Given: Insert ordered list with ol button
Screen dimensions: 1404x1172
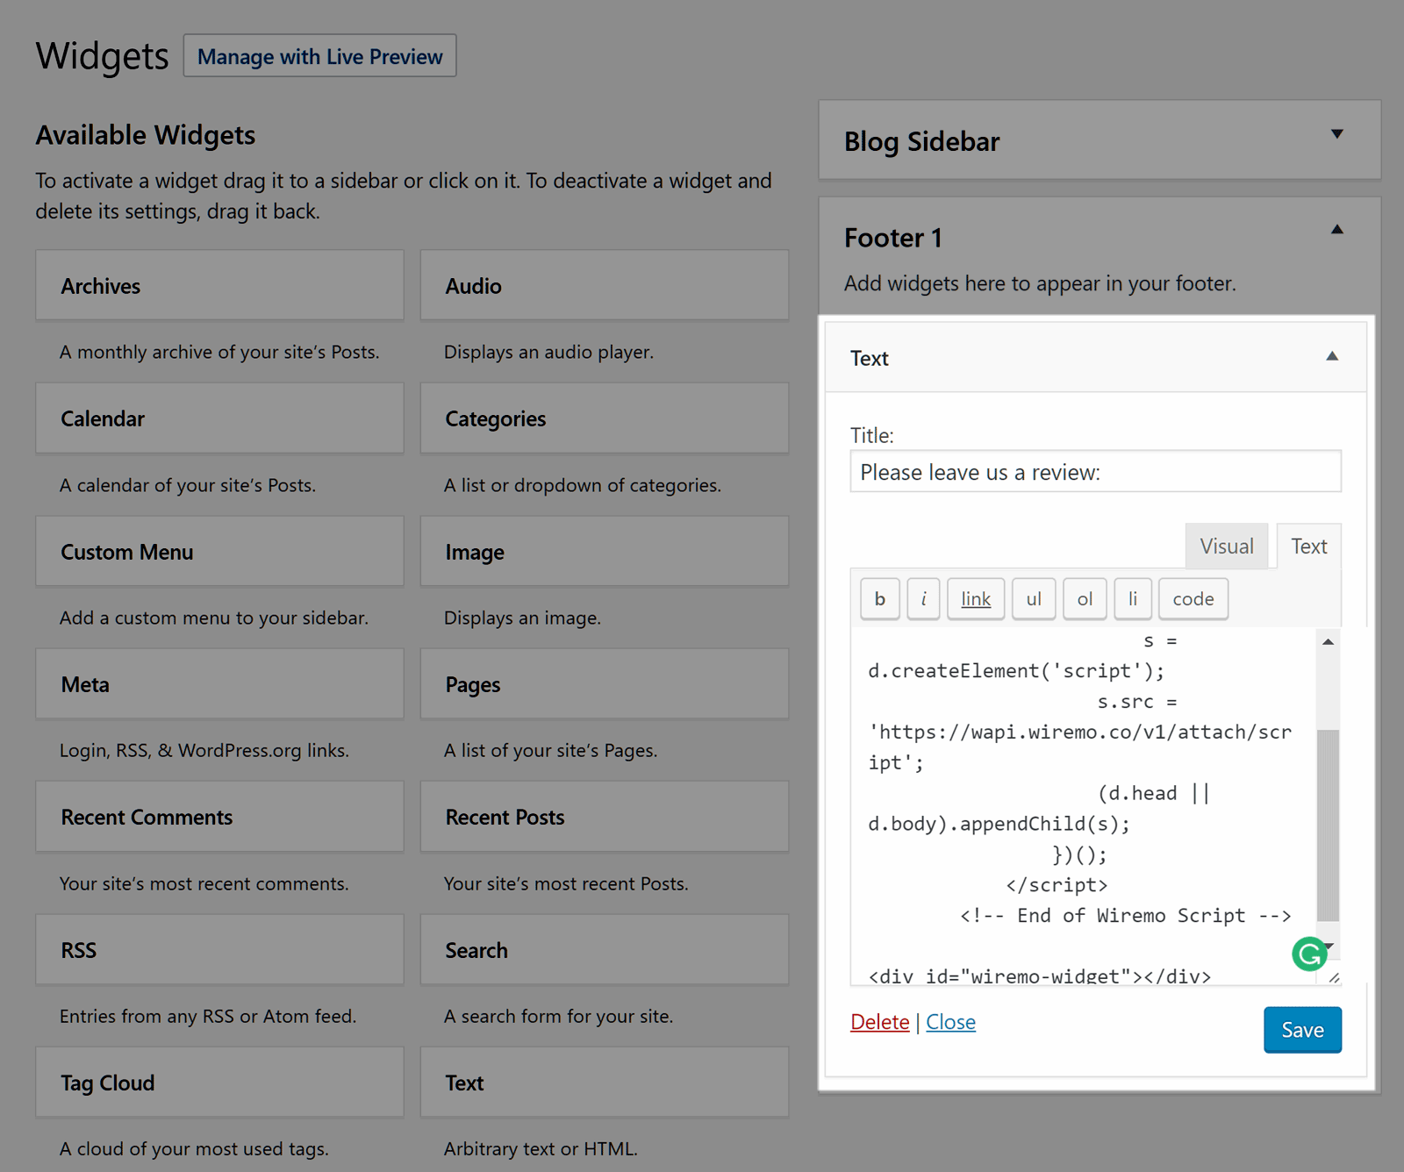Looking at the screenshot, I should [x=1085, y=599].
